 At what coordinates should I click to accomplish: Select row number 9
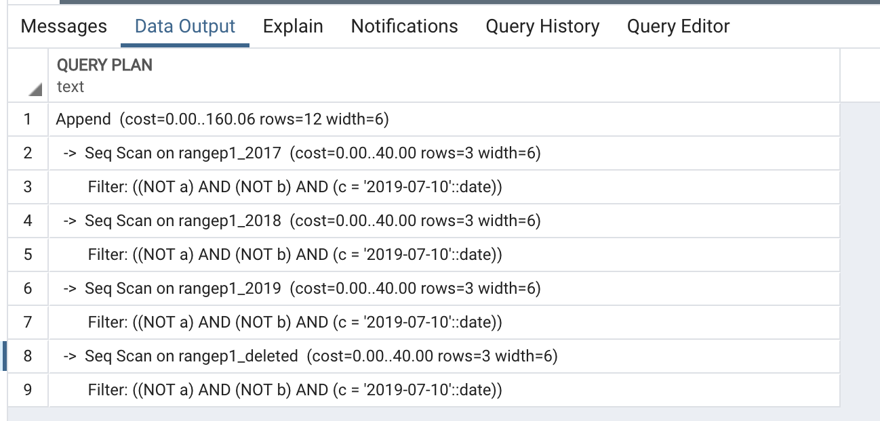pos(28,390)
